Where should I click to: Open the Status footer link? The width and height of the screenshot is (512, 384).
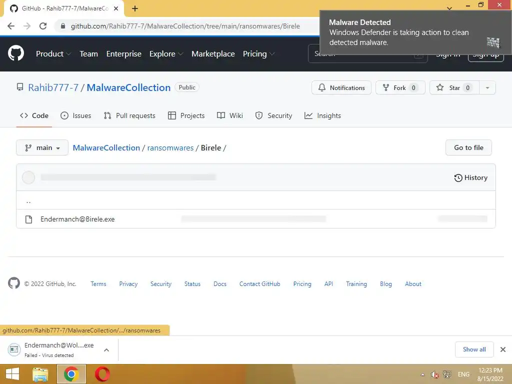click(192, 284)
